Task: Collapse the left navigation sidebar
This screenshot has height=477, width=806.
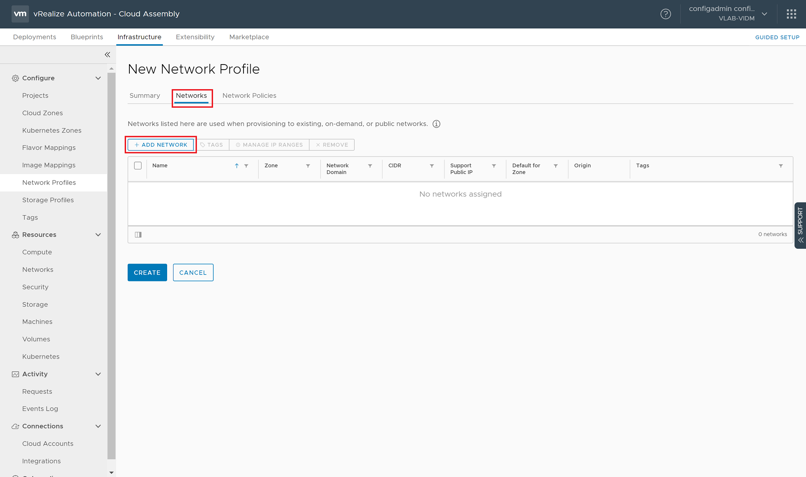Action: tap(107, 54)
